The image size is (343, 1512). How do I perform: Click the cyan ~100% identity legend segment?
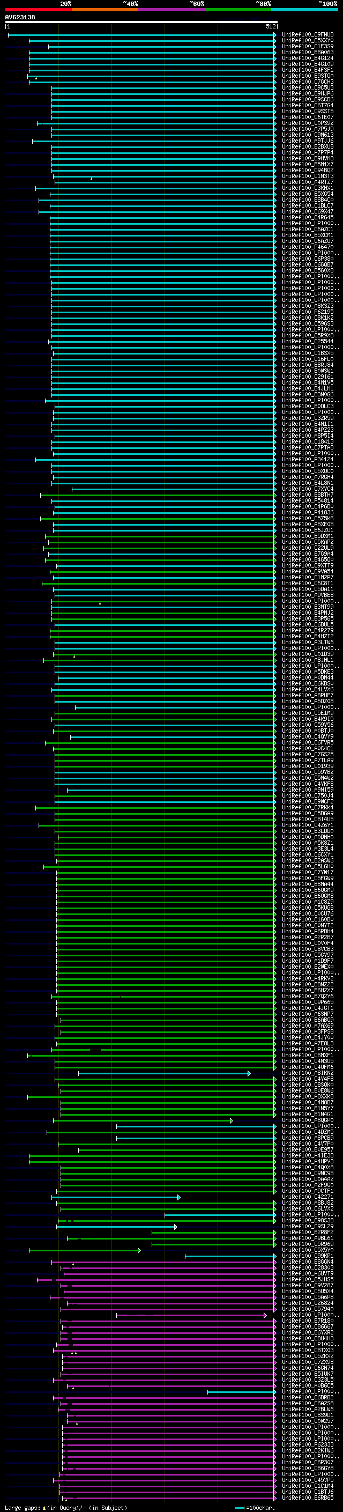(304, 10)
